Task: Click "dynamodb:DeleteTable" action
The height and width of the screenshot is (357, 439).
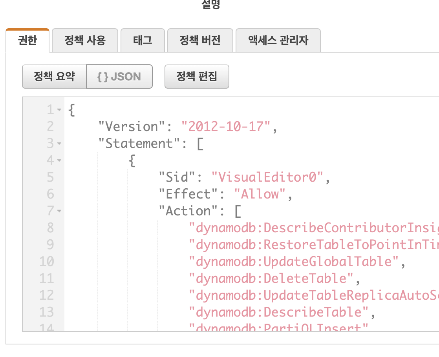Action: coord(271,279)
